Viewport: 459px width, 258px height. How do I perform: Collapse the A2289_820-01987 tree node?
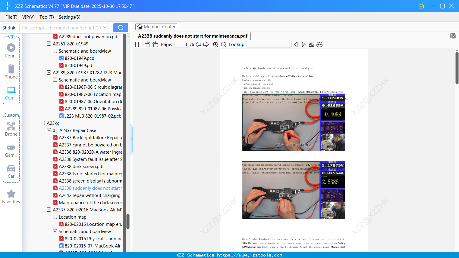point(49,72)
